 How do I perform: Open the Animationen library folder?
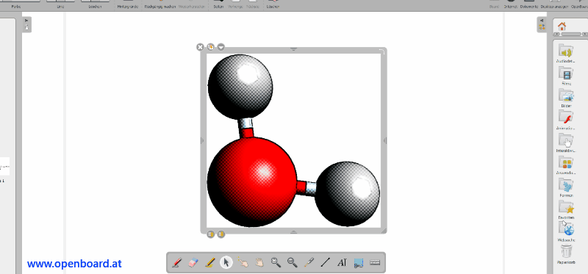click(566, 120)
